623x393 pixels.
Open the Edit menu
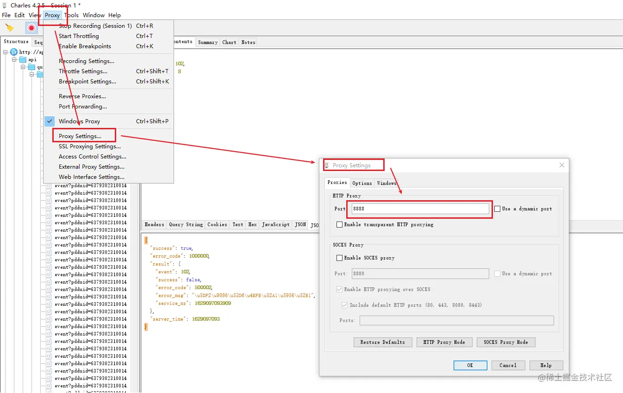19,15
